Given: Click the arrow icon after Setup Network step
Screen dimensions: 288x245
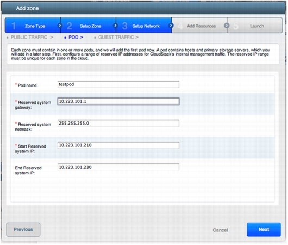Looking at the screenshot, I should click(x=171, y=26).
